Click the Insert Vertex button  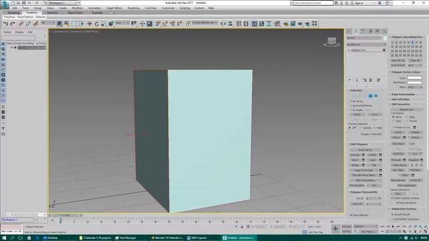(365, 150)
